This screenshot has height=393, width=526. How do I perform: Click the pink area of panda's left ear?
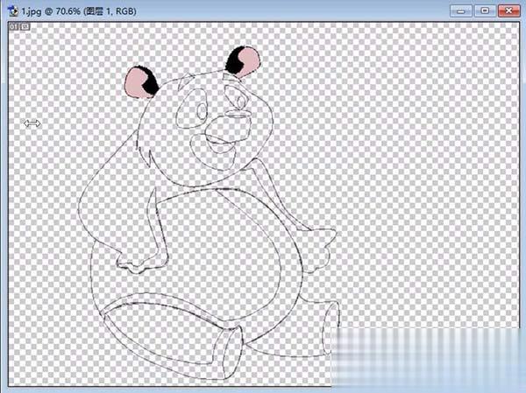click(135, 83)
